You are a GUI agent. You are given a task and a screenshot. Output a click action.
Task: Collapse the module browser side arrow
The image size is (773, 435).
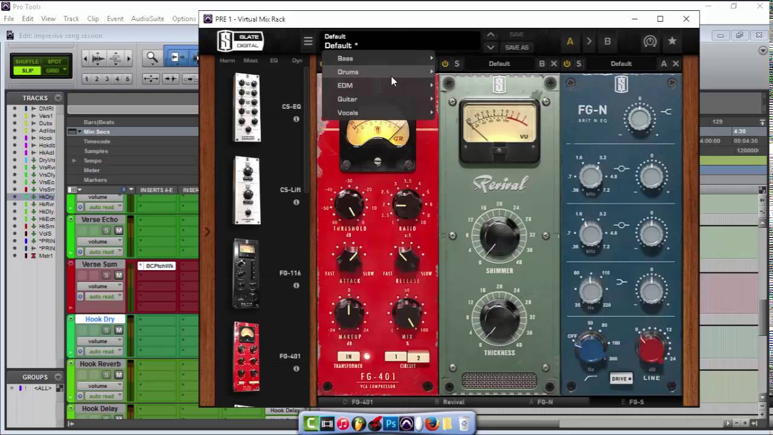coord(207,231)
